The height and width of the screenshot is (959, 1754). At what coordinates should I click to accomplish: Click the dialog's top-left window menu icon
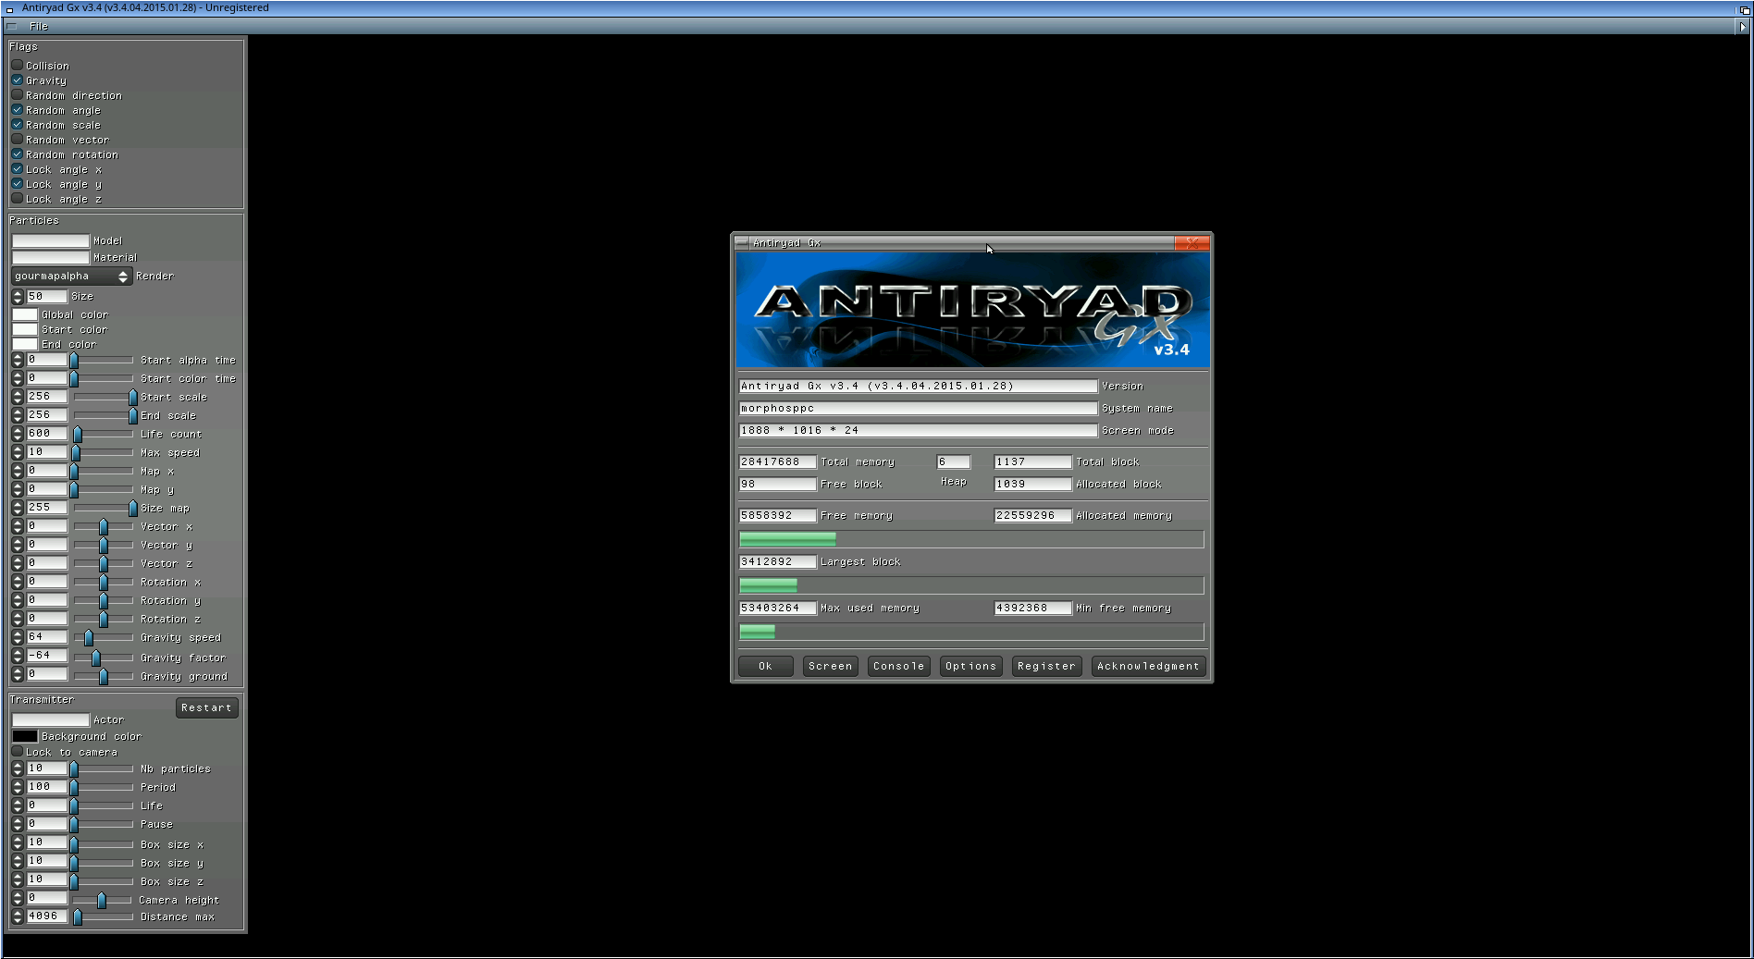click(742, 243)
